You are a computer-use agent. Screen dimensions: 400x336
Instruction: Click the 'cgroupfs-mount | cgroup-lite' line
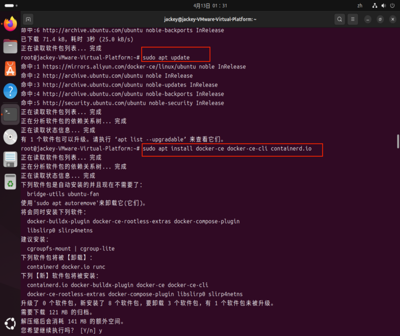[x=71, y=248]
